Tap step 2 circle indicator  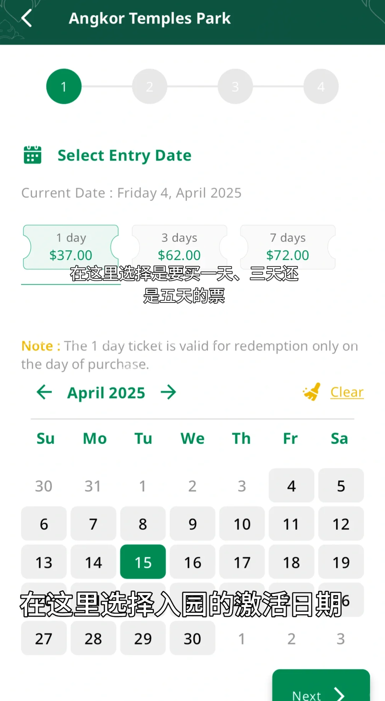coord(150,86)
